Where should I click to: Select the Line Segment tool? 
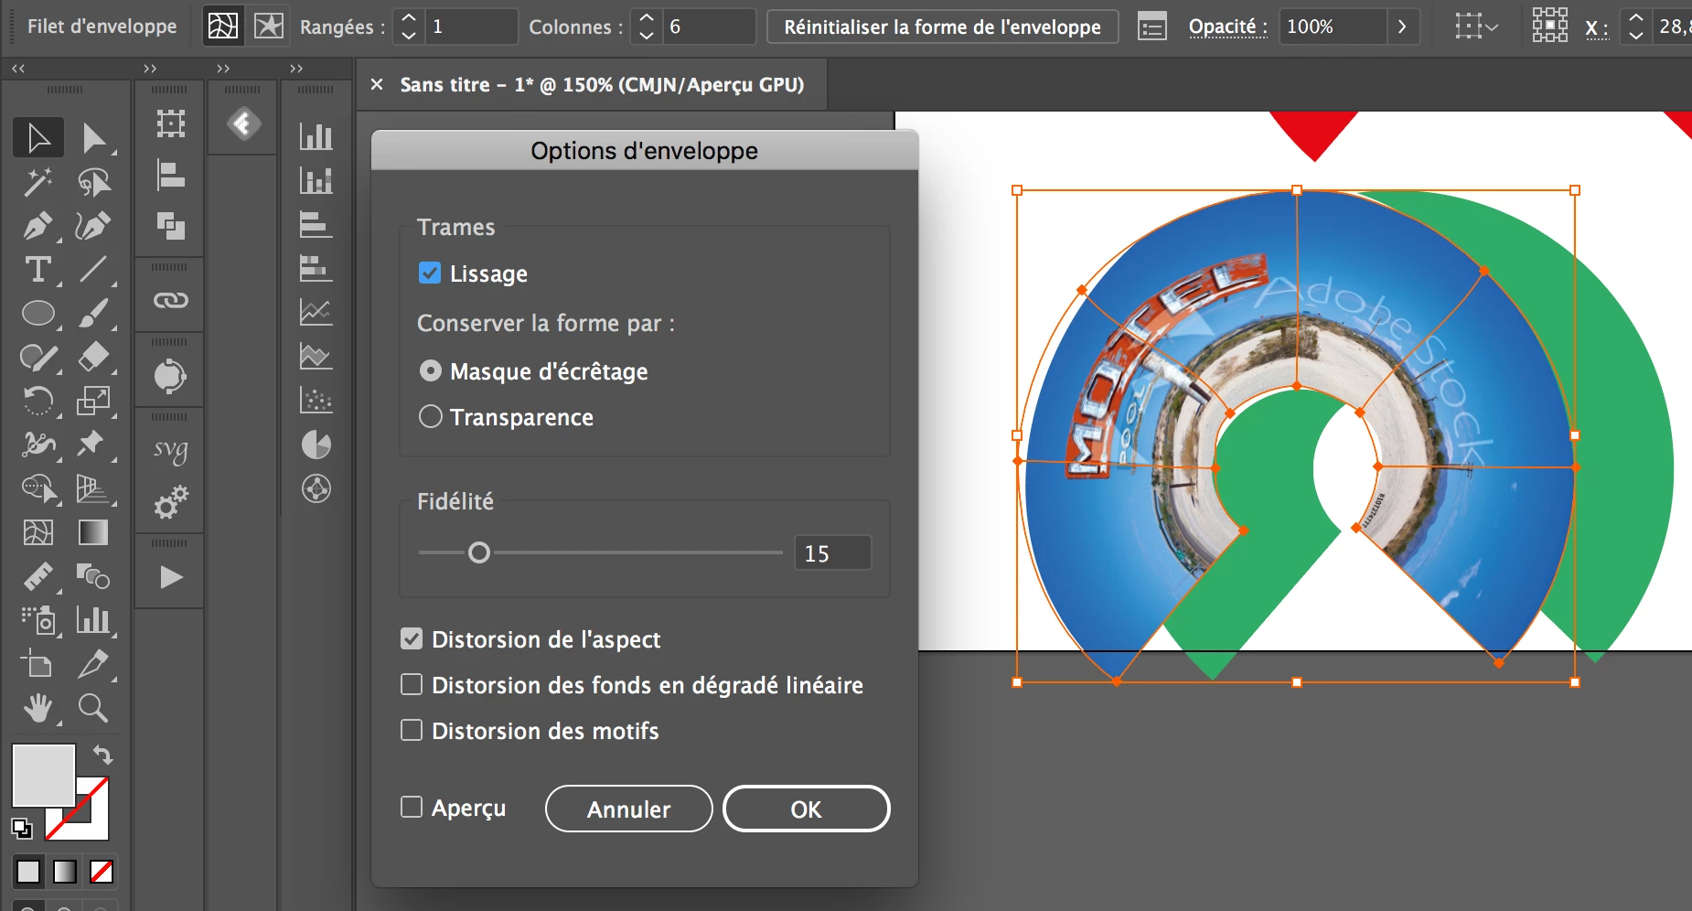tap(93, 270)
